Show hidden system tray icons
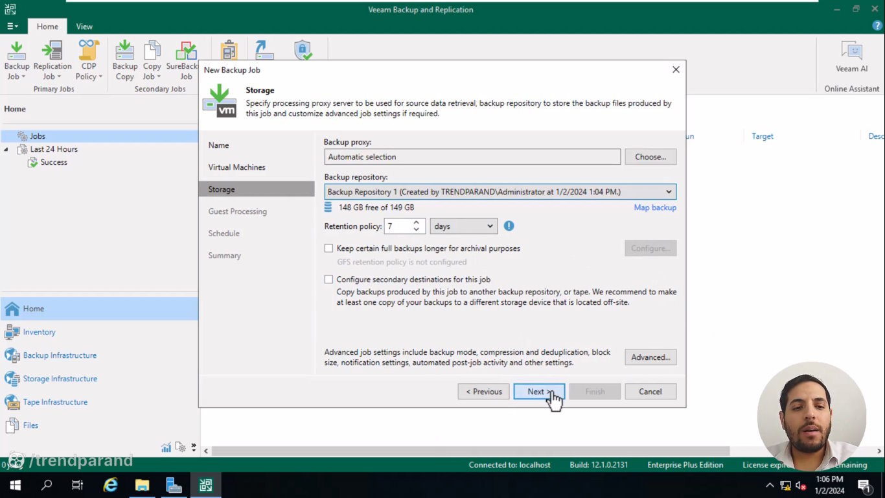Screen dimensions: 885x498 (770, 485)
